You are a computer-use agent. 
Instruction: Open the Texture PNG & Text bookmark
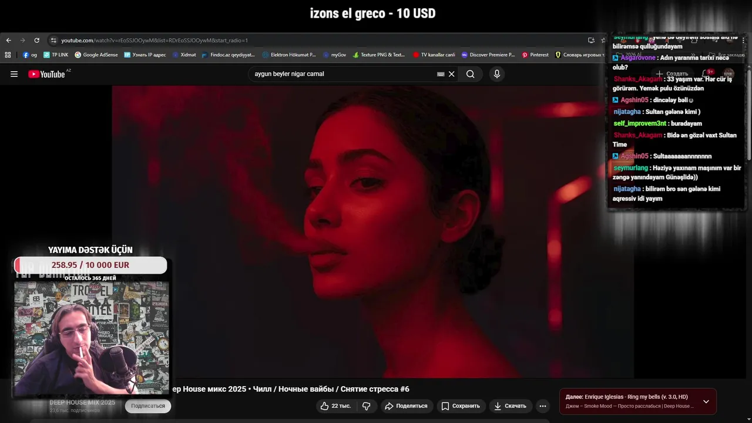point(379,55)
